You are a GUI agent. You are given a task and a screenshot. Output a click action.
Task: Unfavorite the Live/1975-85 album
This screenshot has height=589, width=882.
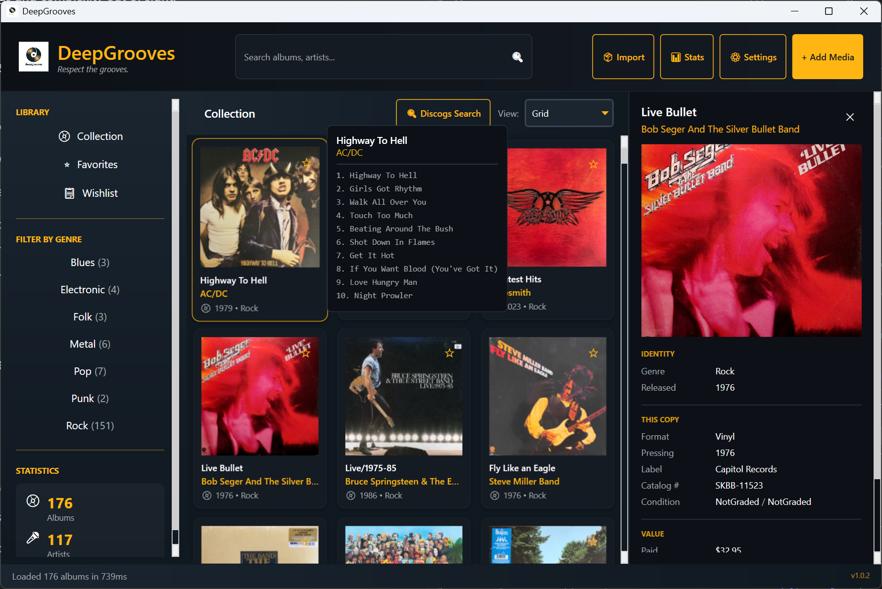(x=449, y=353)
